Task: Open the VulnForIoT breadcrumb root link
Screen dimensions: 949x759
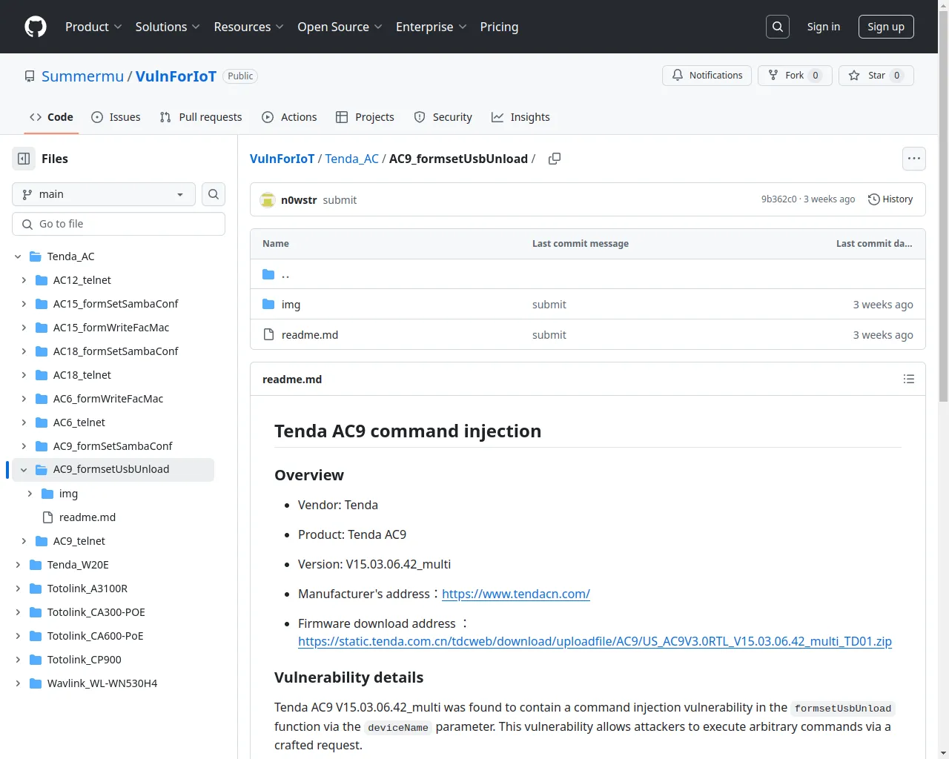Action: pos(282,159)
